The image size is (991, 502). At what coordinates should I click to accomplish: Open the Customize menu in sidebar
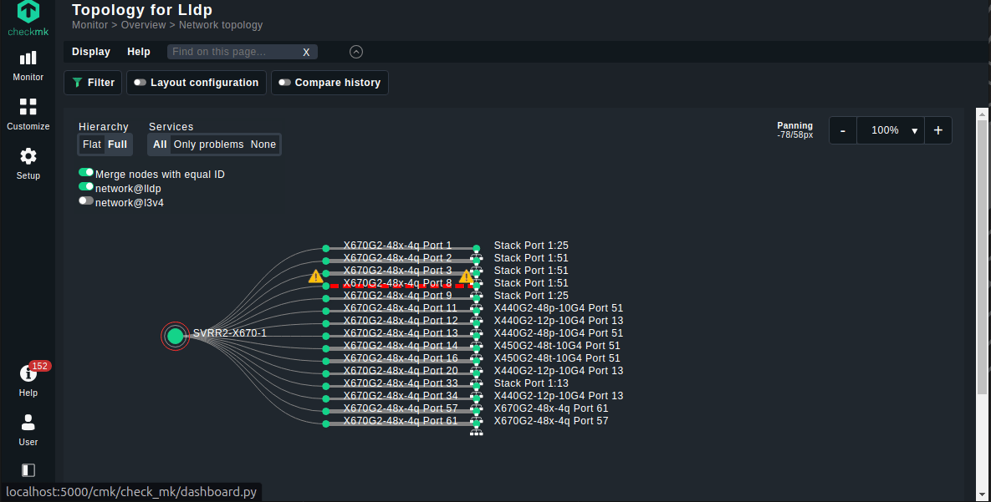(28, 115)
